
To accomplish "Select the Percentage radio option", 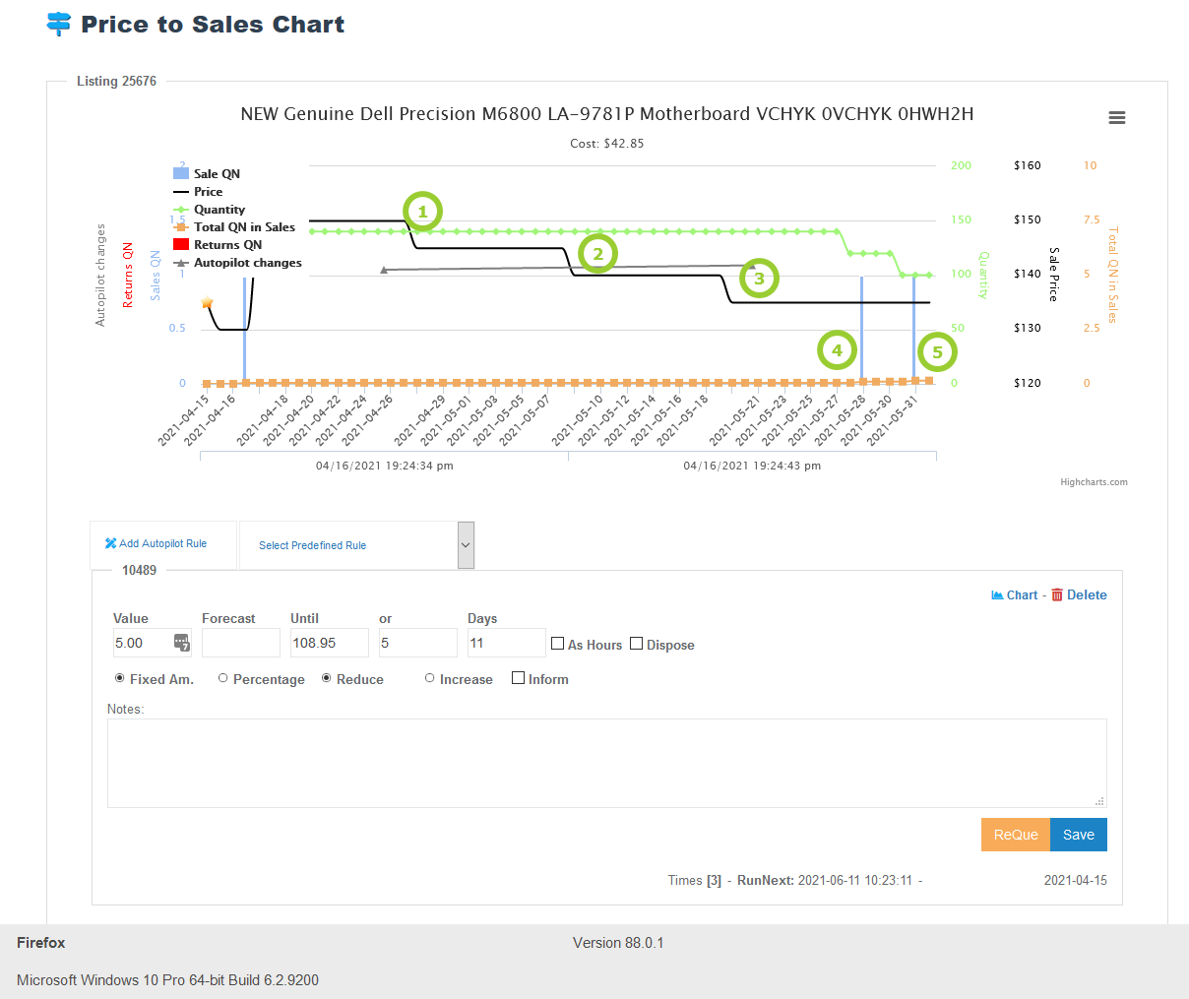I will (x=223, y=678).
